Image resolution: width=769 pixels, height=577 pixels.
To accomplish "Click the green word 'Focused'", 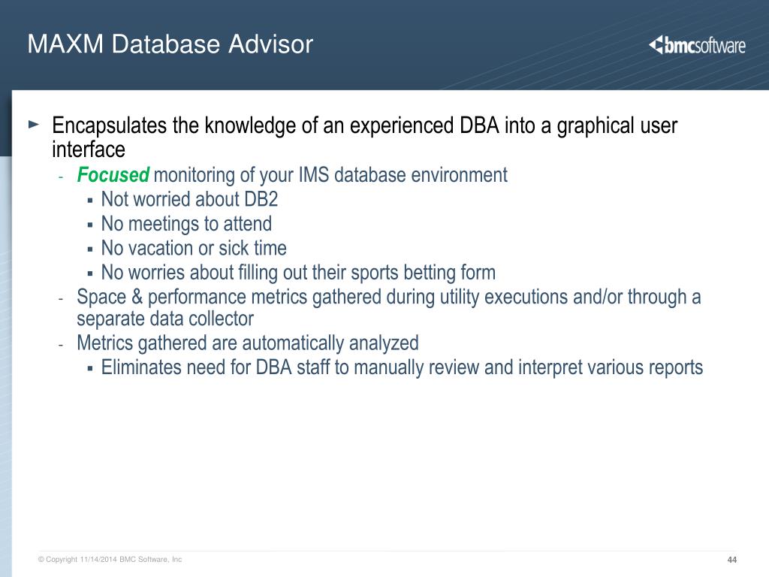I will 113,174.
